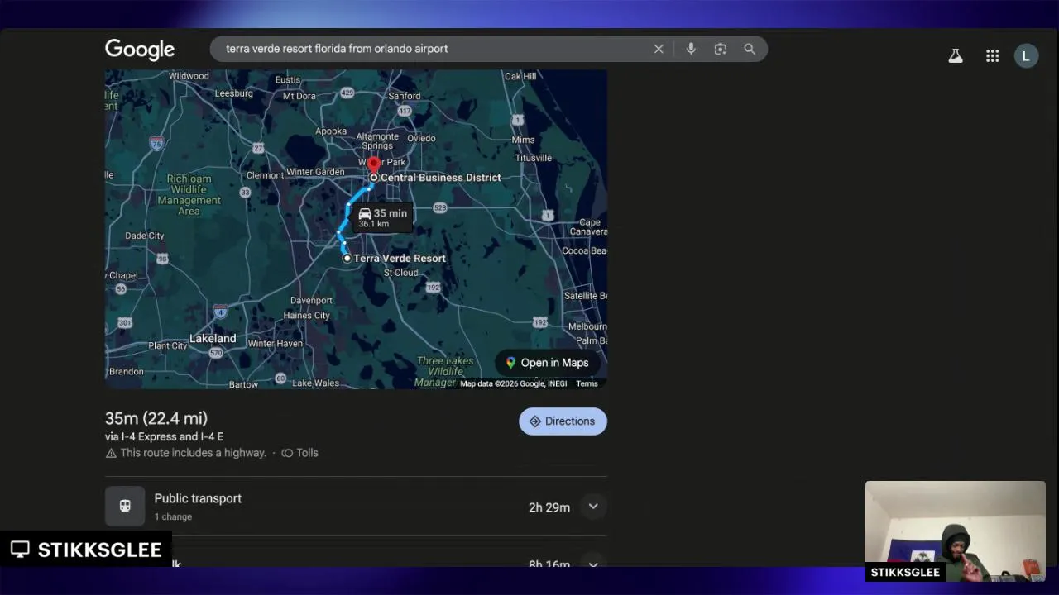Open Google Lens image search icon
This screenshot has width=1059, height=595.
pyautogui.click(x=721, y=49)
